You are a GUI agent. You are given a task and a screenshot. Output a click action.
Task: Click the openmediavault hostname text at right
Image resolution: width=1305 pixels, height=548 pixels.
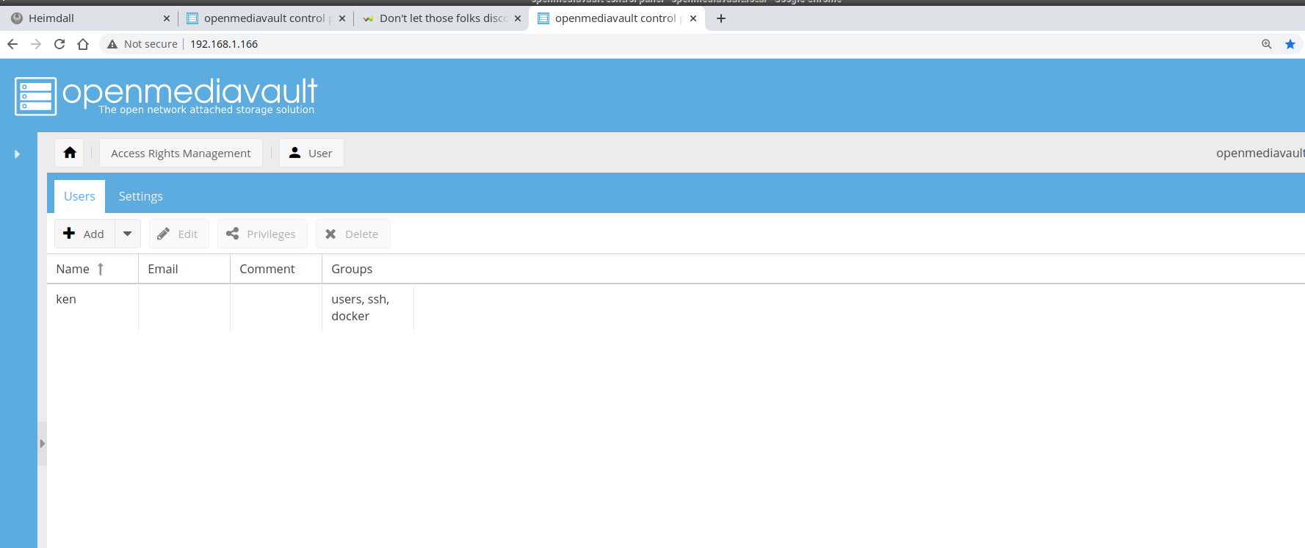[1260, 153]
